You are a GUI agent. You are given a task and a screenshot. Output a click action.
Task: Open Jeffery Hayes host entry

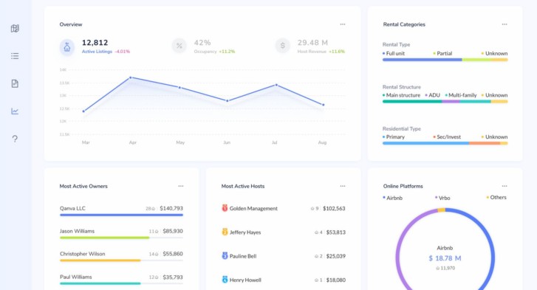pos(284,232)
